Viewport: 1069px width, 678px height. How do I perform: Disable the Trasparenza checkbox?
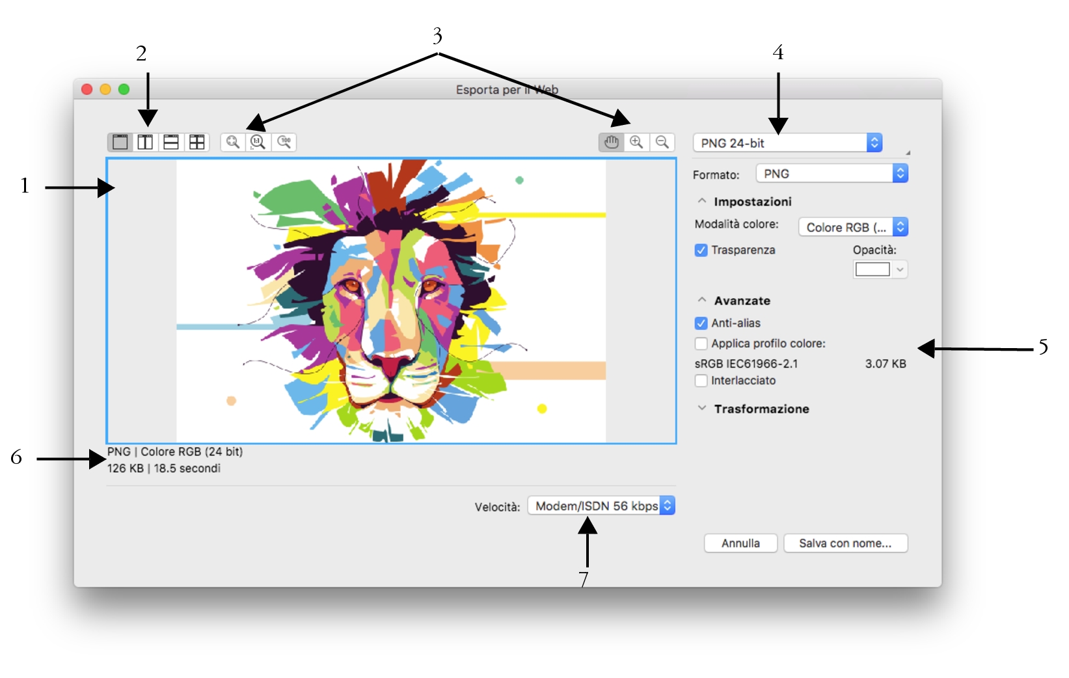(701, 251)
